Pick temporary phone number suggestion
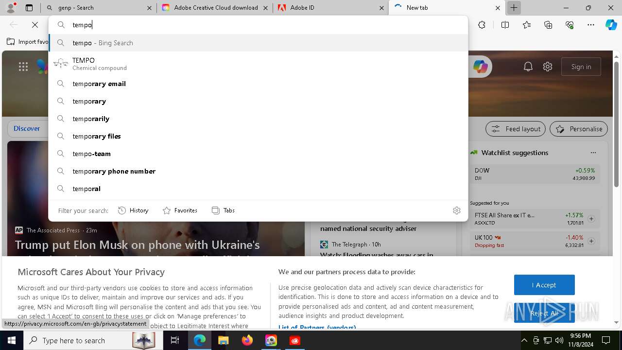 click(258, 171)
